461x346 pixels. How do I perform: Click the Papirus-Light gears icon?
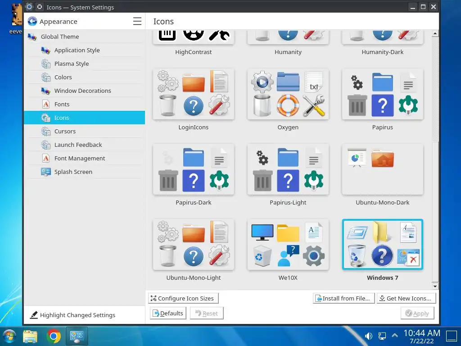click(x=262, y=157)
